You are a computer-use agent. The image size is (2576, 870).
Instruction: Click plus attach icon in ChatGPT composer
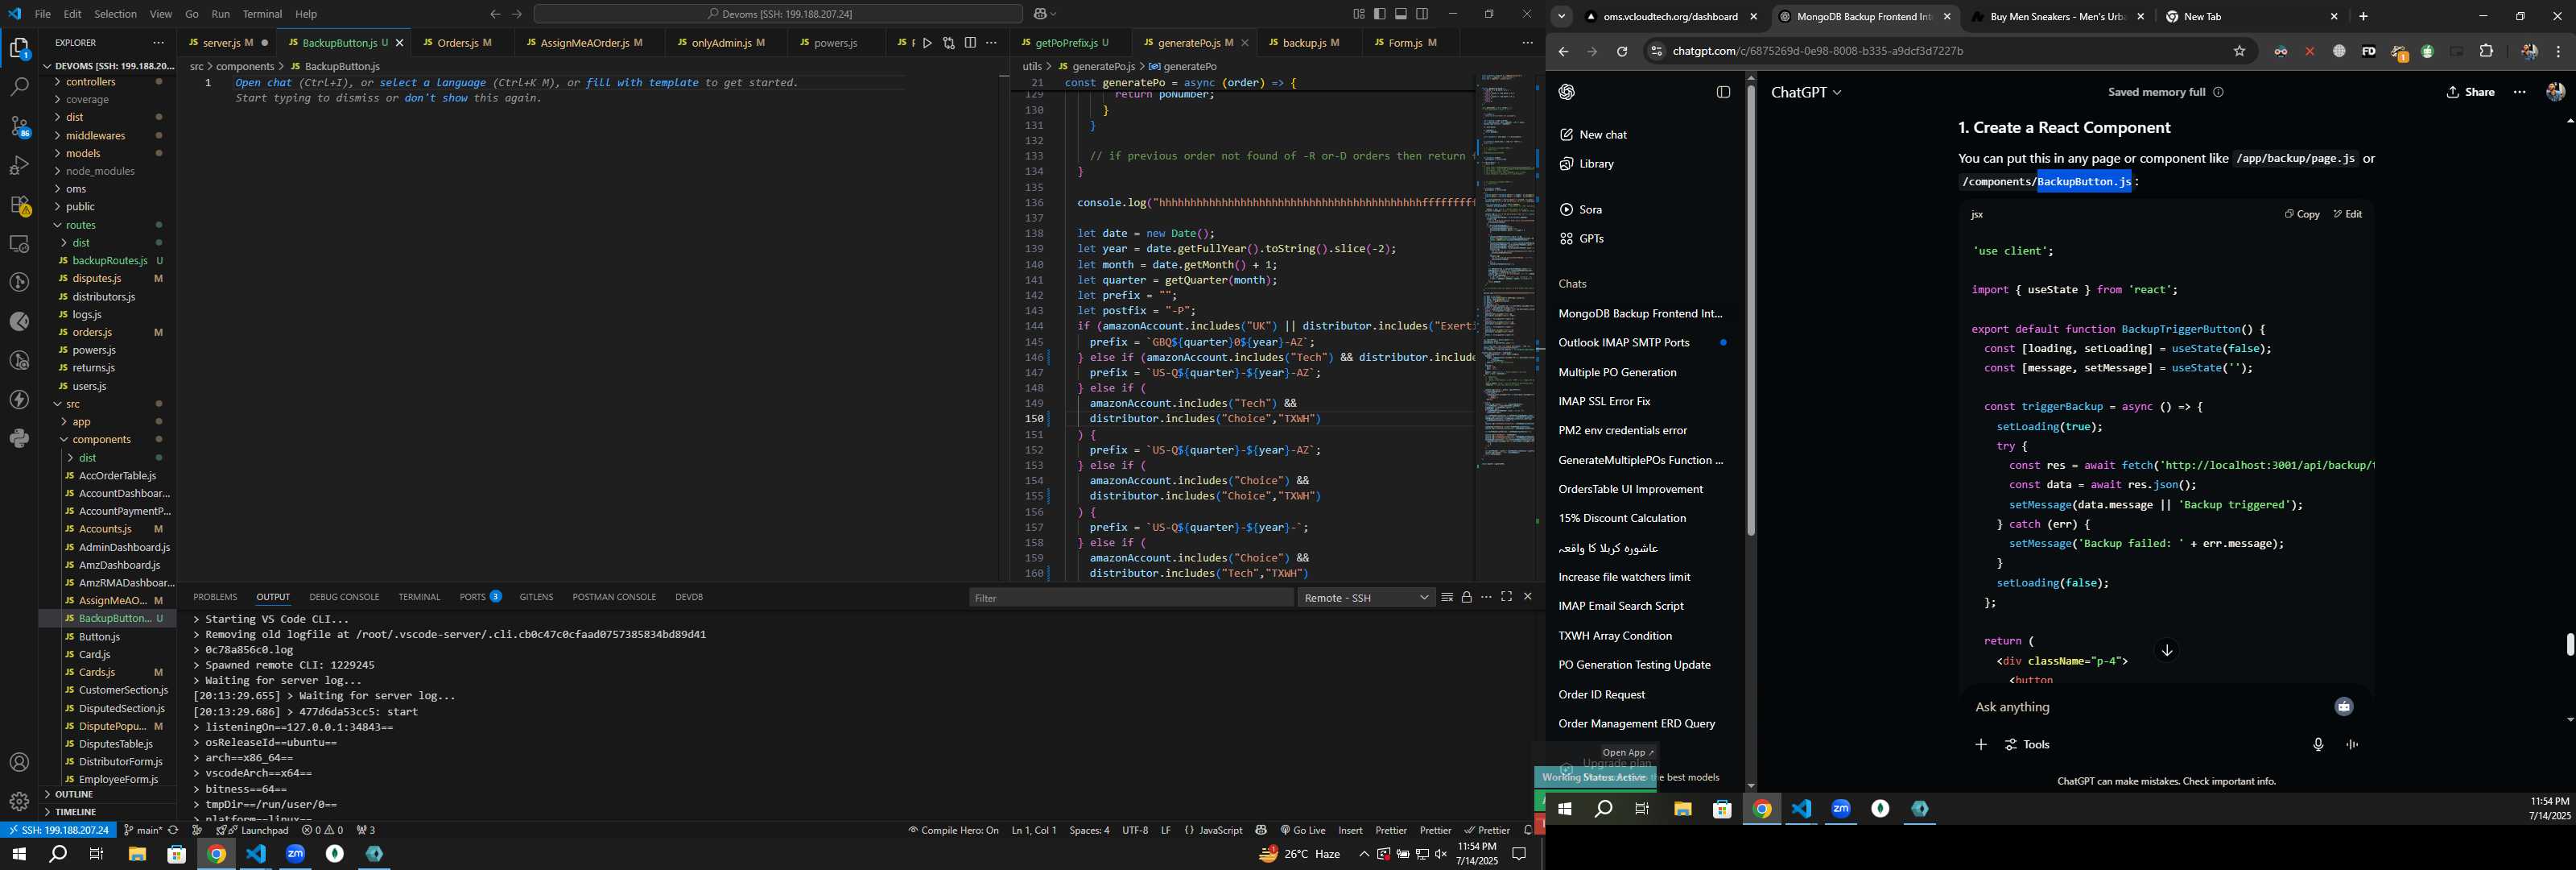pos(1981,744)
